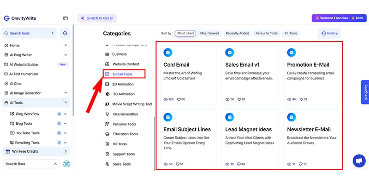Like Email Subject Lines heart icon
369x184 pixels.
[178, 164]
